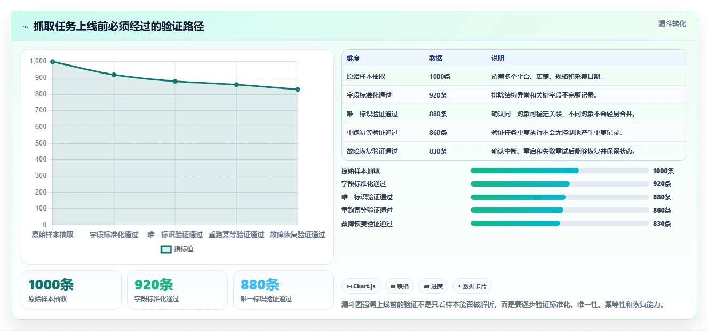Click the icon in the Chart.js tag

349,286
